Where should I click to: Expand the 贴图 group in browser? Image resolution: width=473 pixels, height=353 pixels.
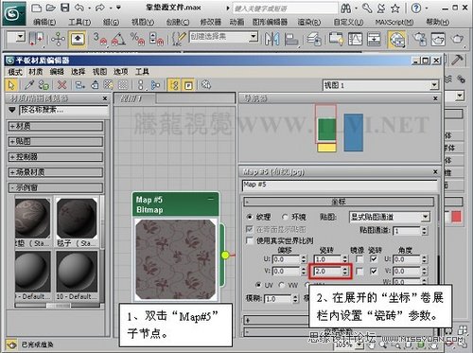(56, 141)
